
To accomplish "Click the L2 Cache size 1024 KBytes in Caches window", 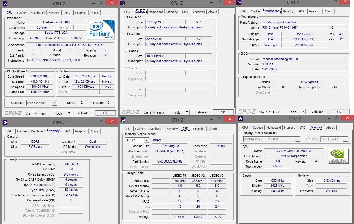I will click(x=165, y=56).
